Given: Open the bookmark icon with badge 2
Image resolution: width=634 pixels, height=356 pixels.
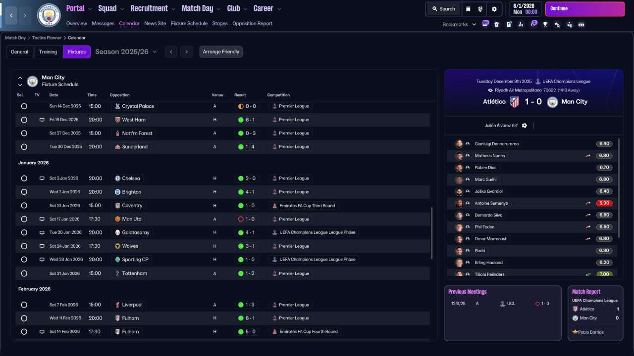Looking at the screenshot, I should 533,24.
